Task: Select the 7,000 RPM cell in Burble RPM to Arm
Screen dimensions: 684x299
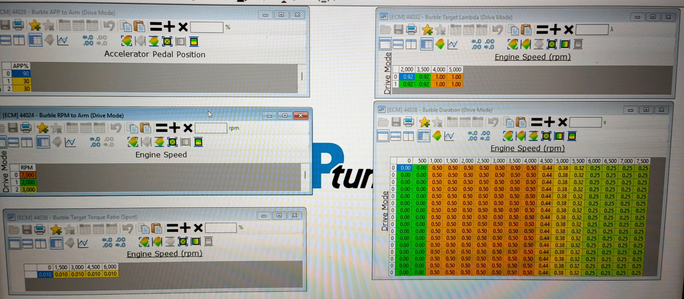Action: (x=28, y=175)
